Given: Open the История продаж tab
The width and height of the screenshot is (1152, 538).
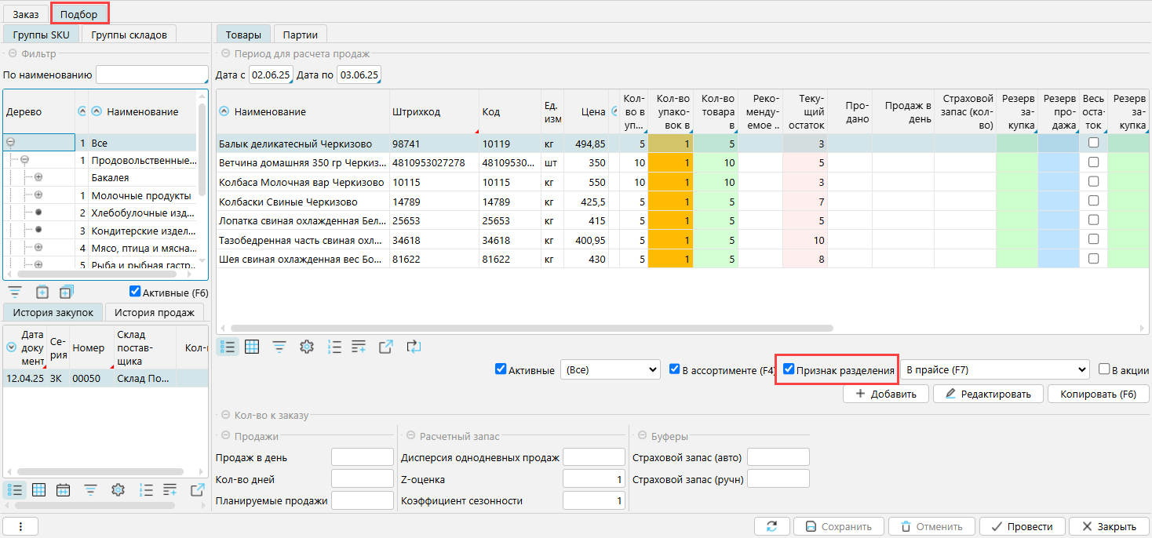Looking at the screenshot, I should click(x=154, y=312).
